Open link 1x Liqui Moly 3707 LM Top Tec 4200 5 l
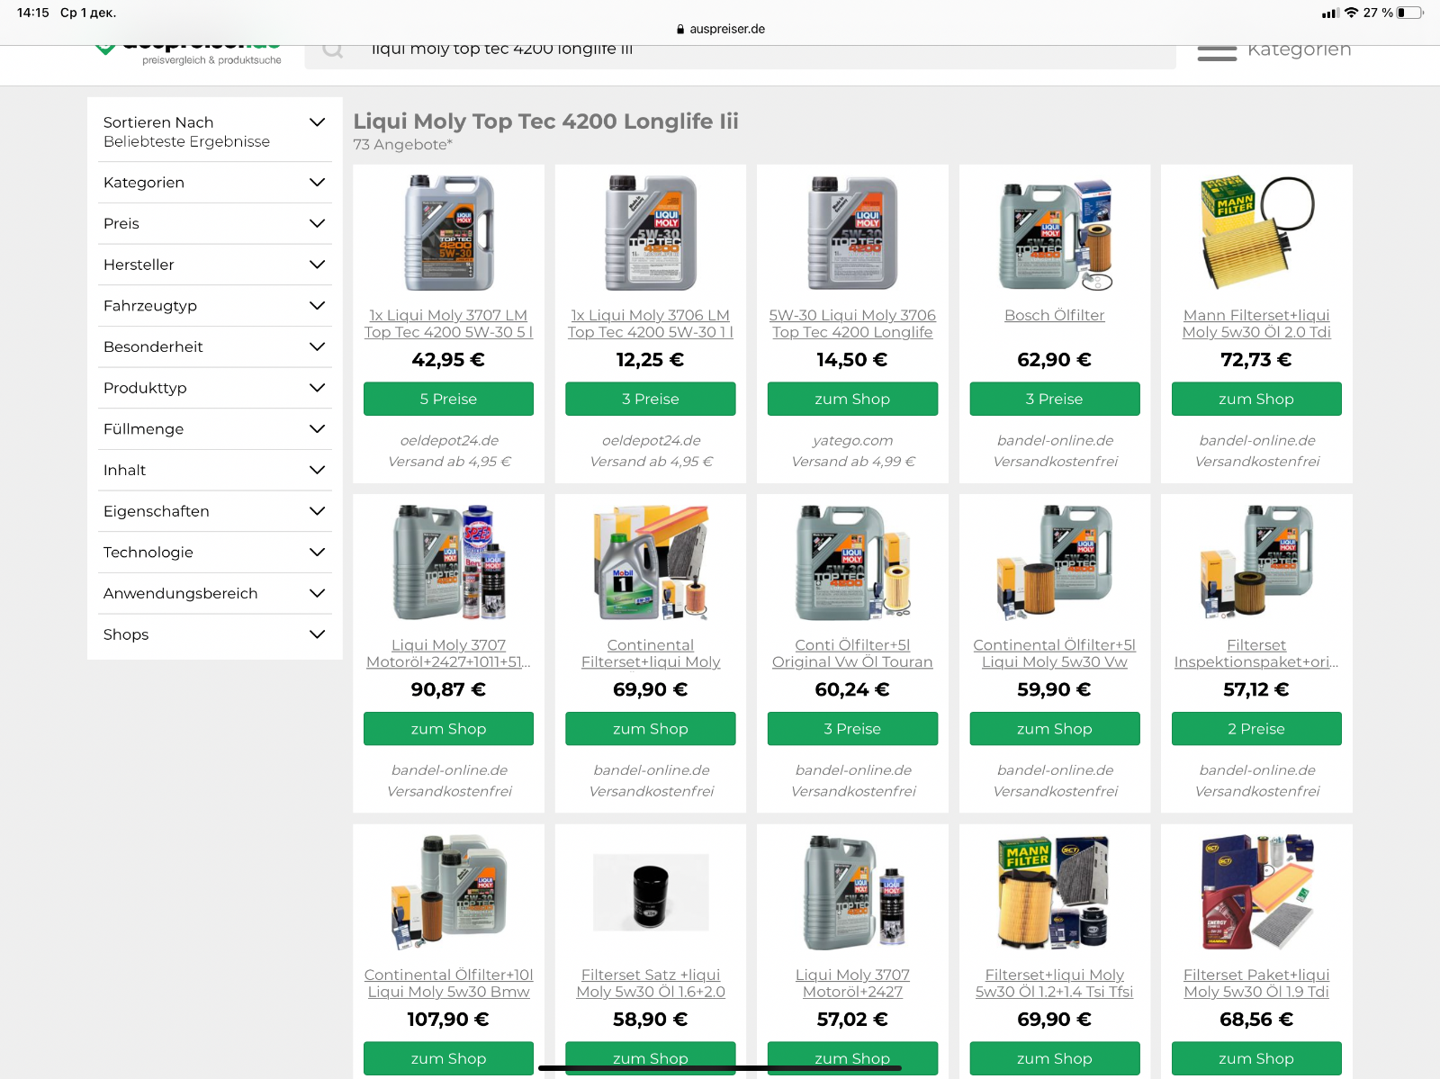The width and height of the screenshot is (1440, 1079). coord(448,324)
